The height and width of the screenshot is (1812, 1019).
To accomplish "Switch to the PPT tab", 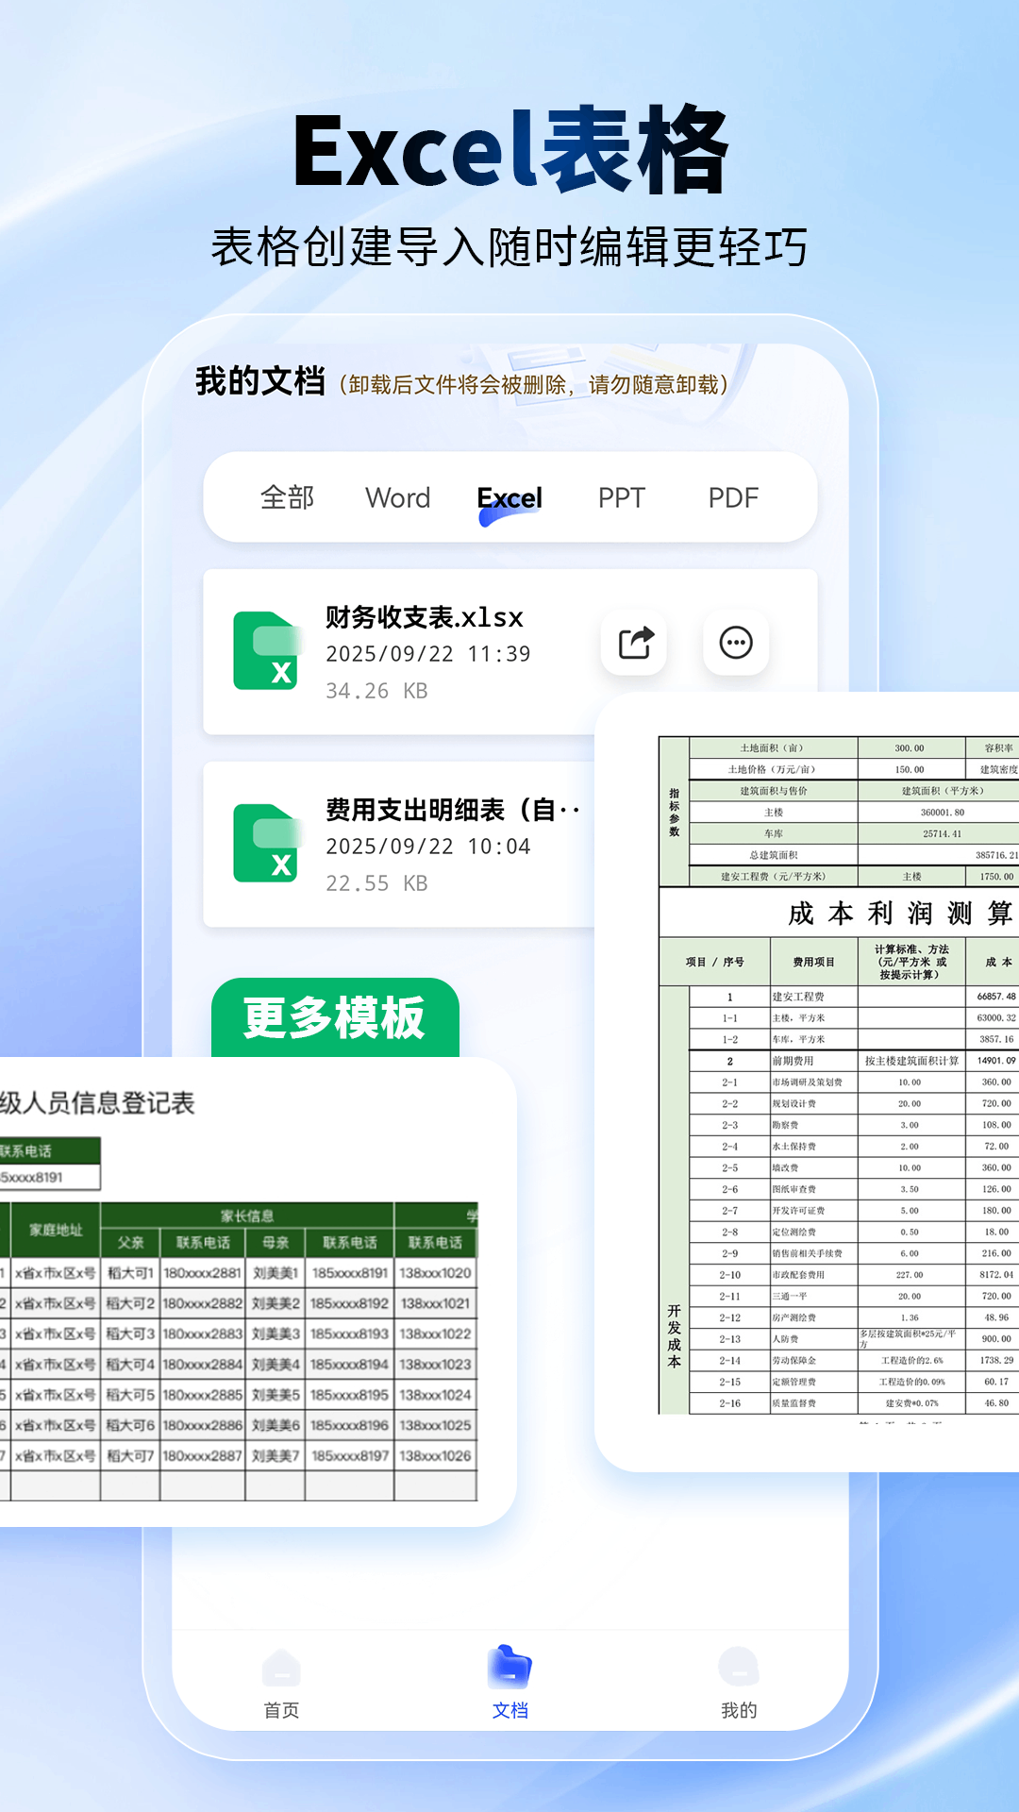I will pos(621,497).
